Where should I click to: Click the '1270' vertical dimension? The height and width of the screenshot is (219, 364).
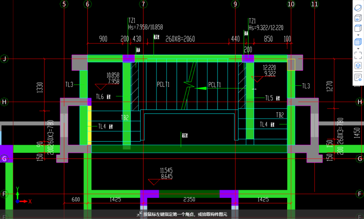point(329,86)
